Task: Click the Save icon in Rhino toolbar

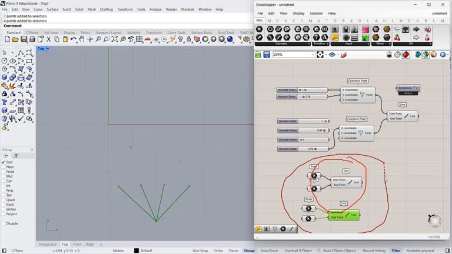Action: pyautogui.click(x=24, y=39)
